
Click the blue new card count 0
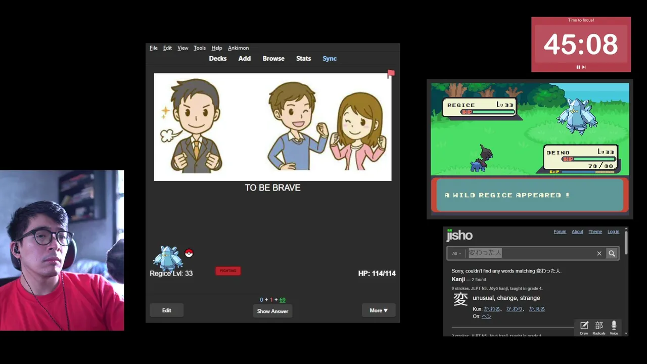pyautogui.click(x=261, y=300)
